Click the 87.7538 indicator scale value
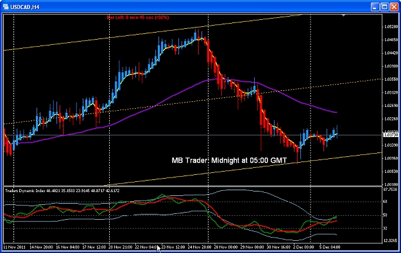Image resolution: width=401 pixels, height=253 pixels. pyautogui.click(x=391, y=190)
